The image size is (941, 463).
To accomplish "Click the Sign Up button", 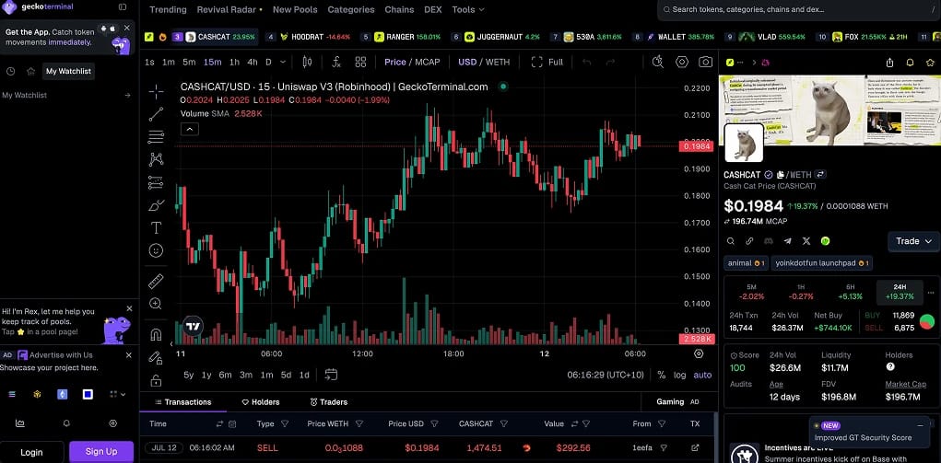I will [x=101, y=452].
